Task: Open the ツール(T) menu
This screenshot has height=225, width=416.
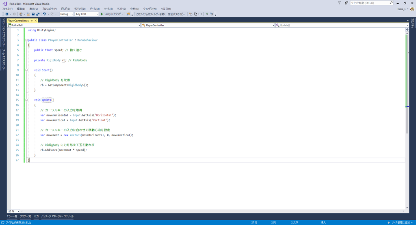Action: 108,9
